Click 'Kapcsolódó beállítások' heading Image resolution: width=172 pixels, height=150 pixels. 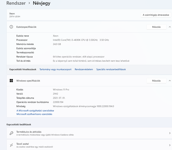19,125
